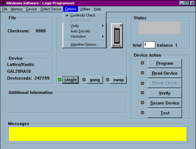Screen dimensions: 196x149
Task: Click the Test button
Action: [165, 113]
